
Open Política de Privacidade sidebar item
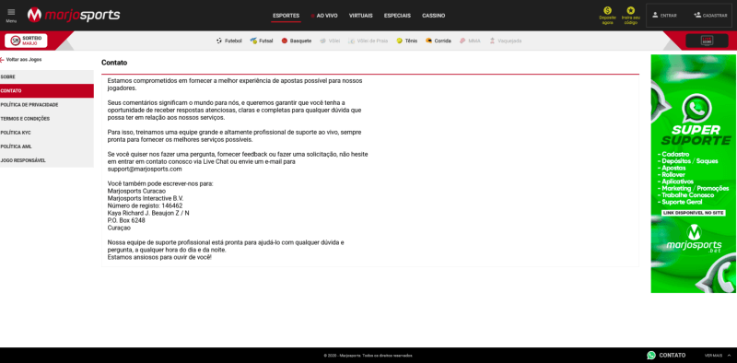[47, 105]
